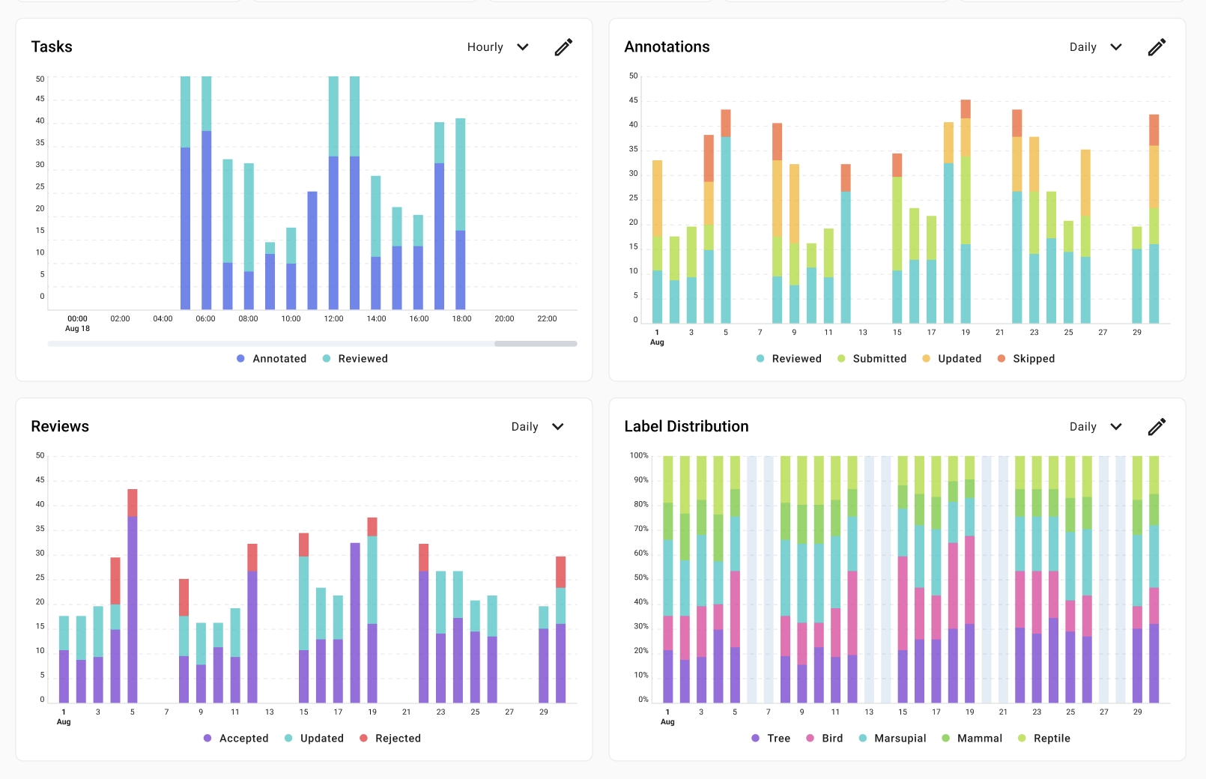Click the Tasks chart horizontal scrollbar

(535, 344)
